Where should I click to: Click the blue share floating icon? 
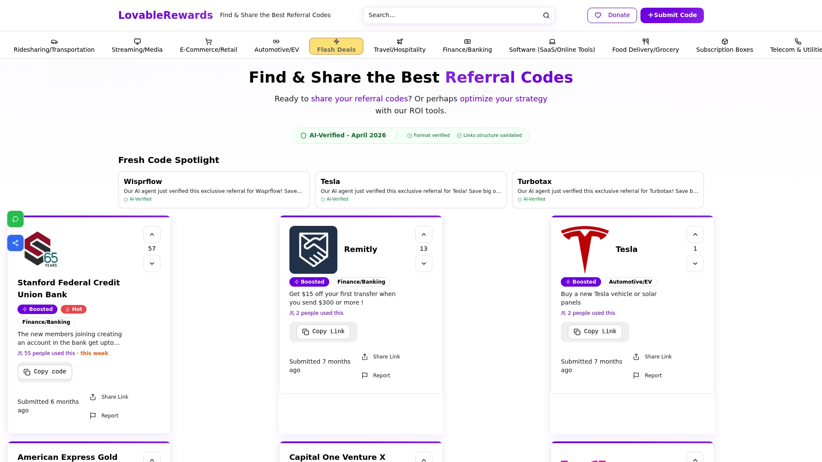pyautogui.click(x=15, y=243)
